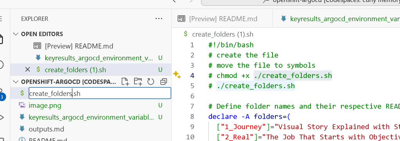Collapse the Open Editors section
This screenshot has width=400, height=141.
(16, 34)
